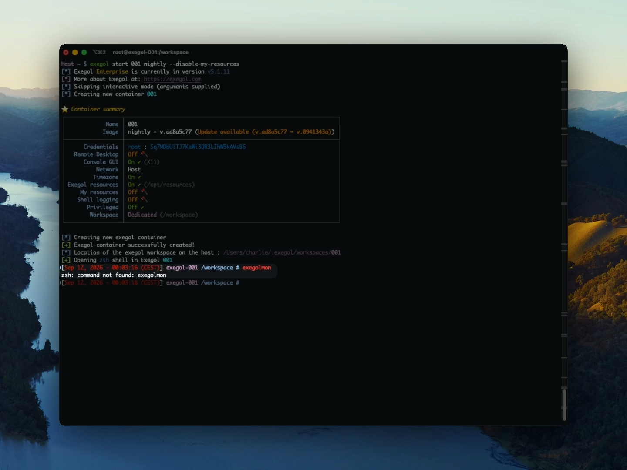Click the checkmark in the Privileged row
This screenshot has width=627, height=470.
(x=142, y=208)
